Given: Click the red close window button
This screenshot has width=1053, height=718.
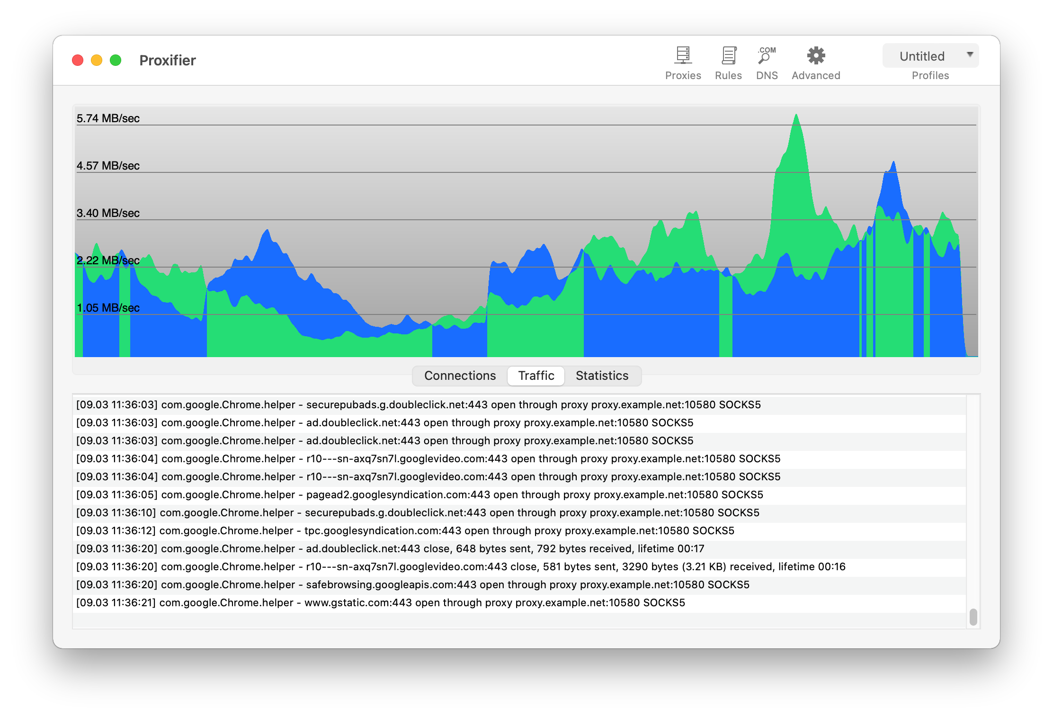Looking at the screenshot, I should tap(78, 61).
